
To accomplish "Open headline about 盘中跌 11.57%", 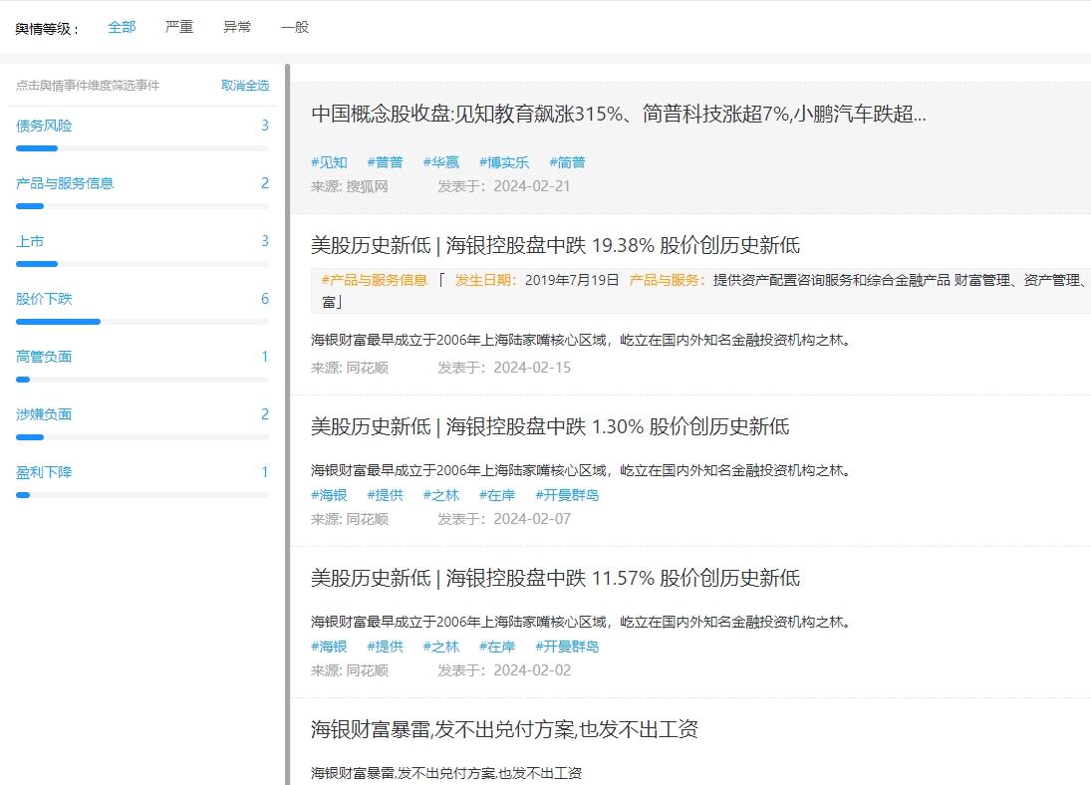I will 555,578.
